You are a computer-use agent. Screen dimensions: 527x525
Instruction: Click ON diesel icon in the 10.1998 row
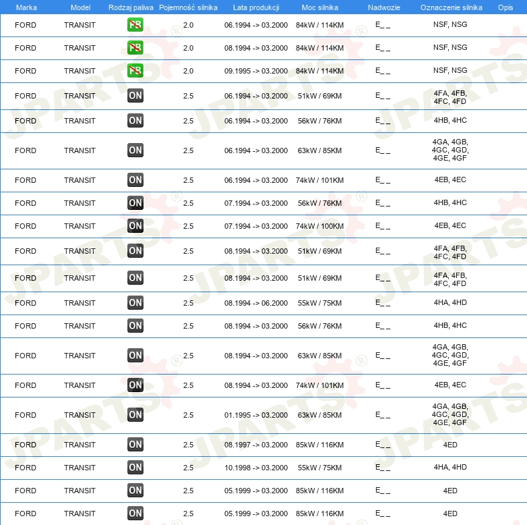point(135,467)
